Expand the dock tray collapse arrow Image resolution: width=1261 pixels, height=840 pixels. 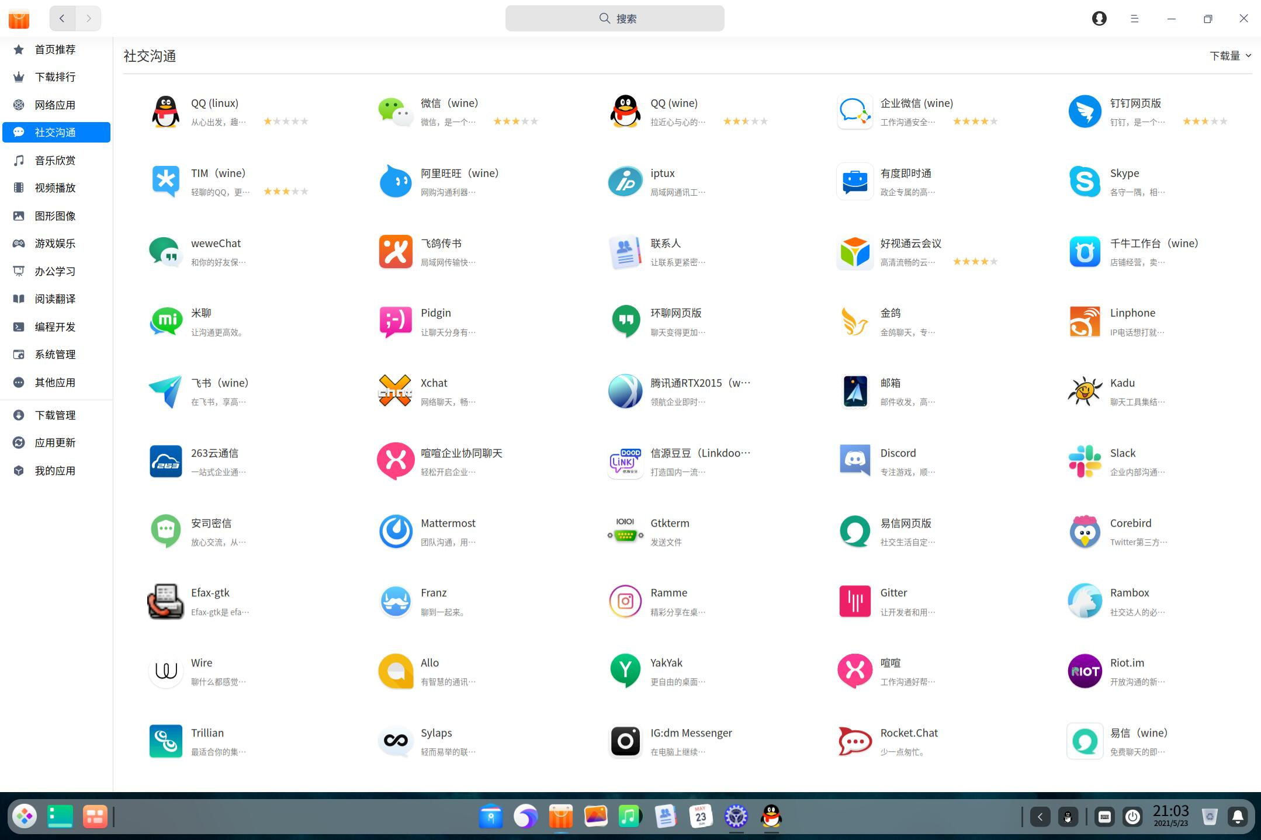click(1040, 817)
